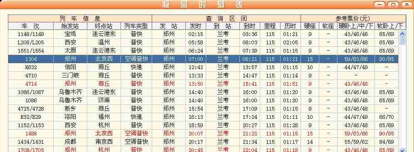
Task: Select train 1086/1087 row
Action: (x=203, y=92)
